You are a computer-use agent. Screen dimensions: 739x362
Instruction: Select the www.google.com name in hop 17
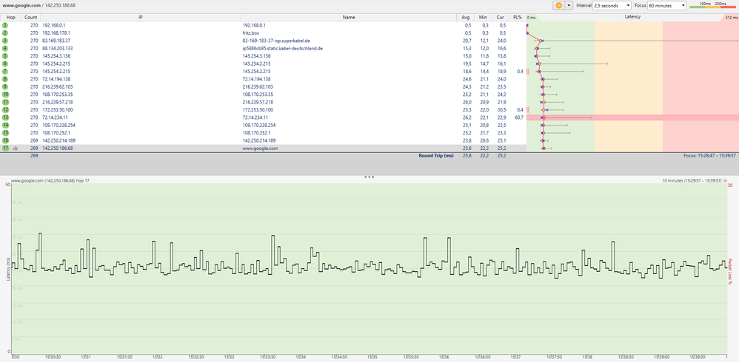click(x=260, y=148)
